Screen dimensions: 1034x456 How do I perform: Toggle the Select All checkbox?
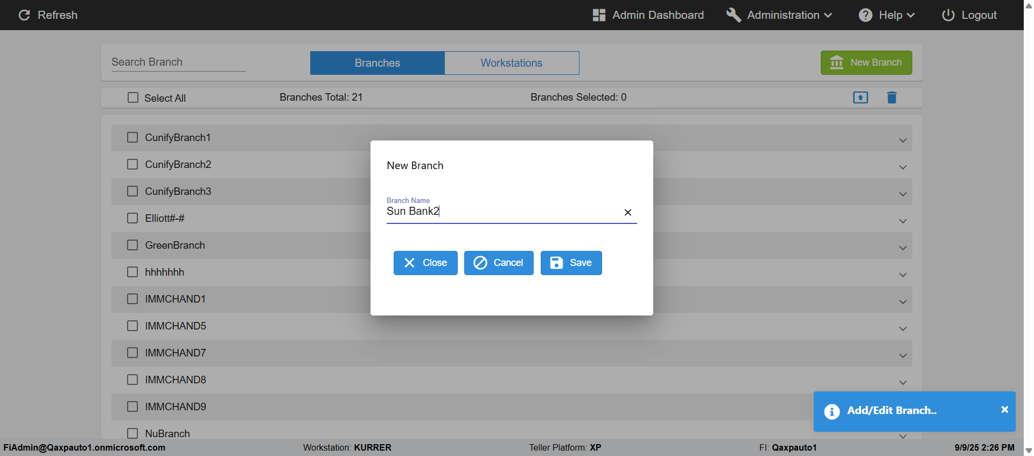[133, 97]
